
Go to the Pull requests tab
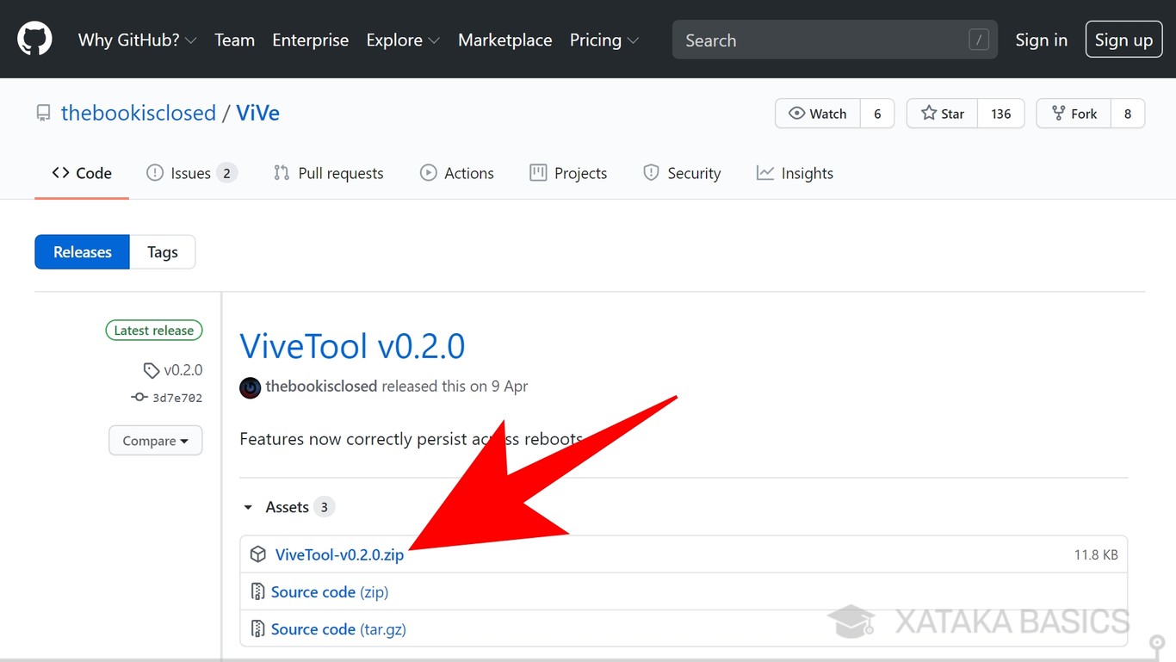coord(329,173)
